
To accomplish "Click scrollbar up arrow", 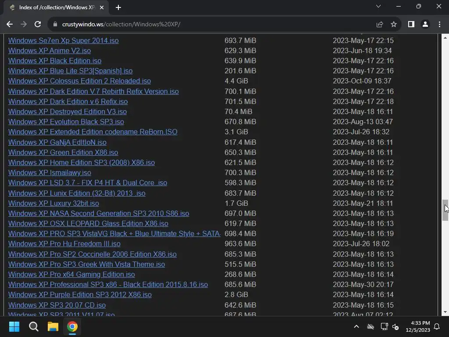I will (x=445, y=38).
